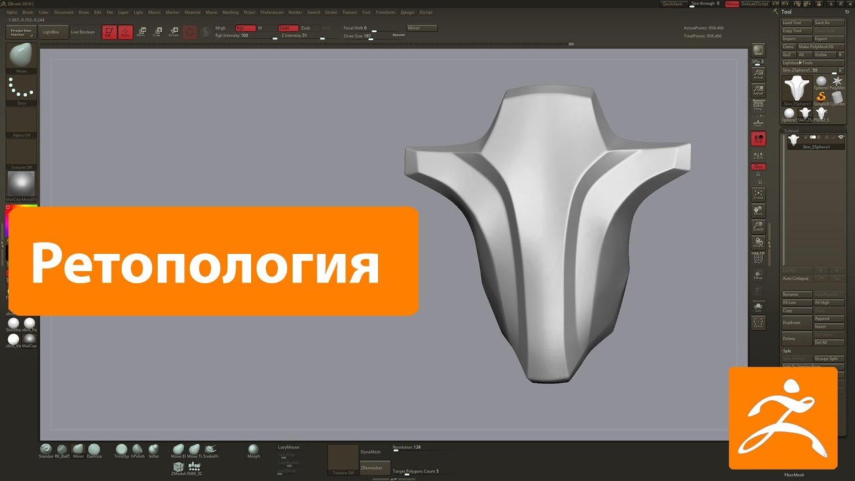The image size is (855, 481).
Task: Enable Zadd mode
Action: point(288,28)
